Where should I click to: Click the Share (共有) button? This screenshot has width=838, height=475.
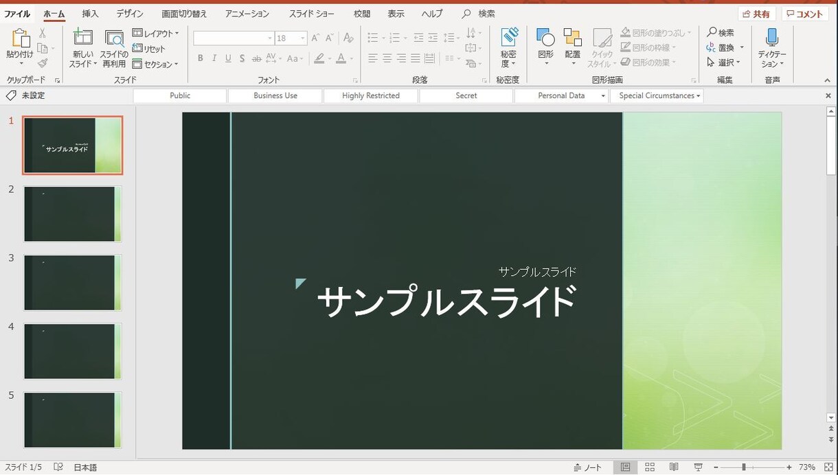point(757,14)
